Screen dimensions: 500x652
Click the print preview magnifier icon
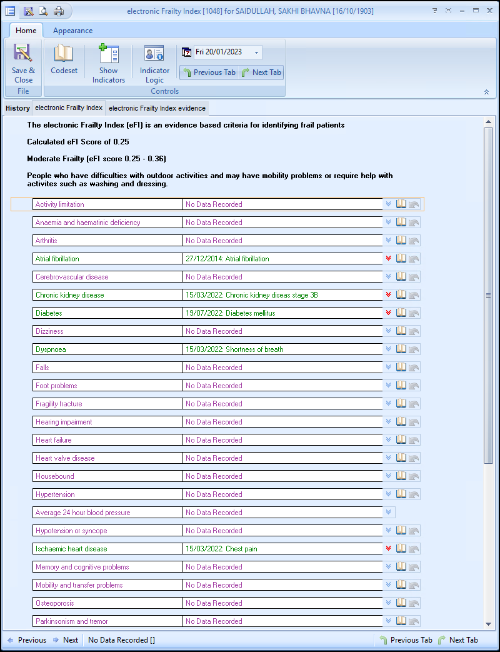click(x=43, y=11)
